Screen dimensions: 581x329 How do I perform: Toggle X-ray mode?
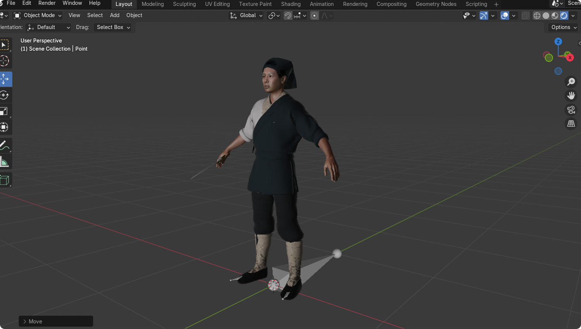pyautogui.click(x=525, y=15)
